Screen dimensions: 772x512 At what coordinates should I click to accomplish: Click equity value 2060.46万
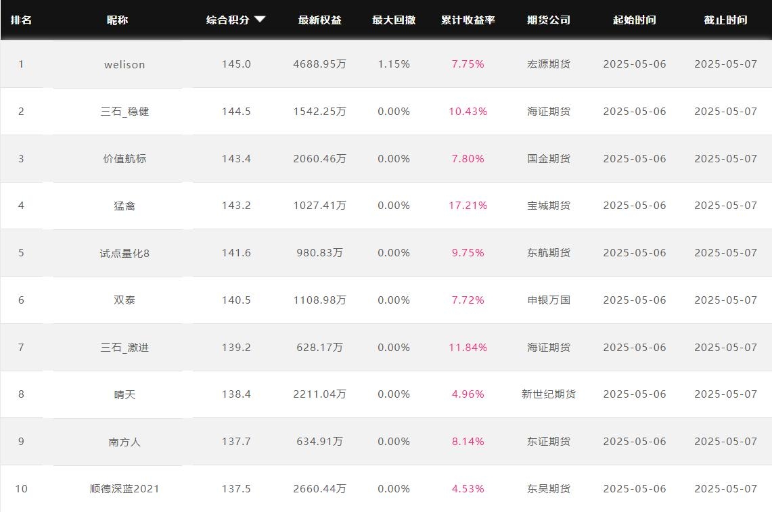(319, 158)
